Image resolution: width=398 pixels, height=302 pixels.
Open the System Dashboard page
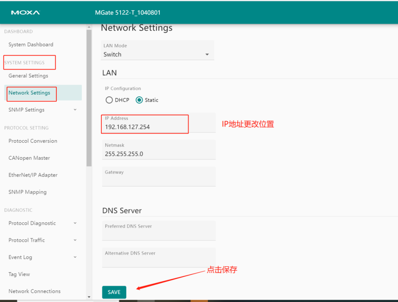point(31,44)
